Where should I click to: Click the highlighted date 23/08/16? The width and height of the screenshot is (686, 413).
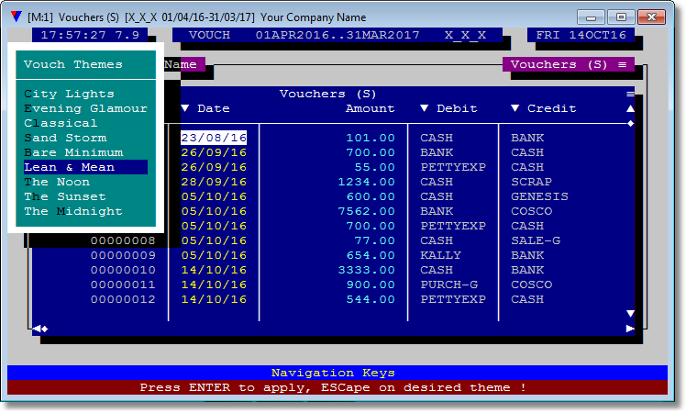(214, 138)
